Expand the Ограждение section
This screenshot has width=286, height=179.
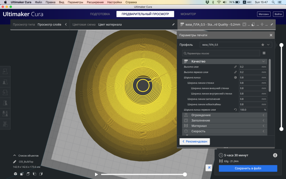tap(225, 115)
